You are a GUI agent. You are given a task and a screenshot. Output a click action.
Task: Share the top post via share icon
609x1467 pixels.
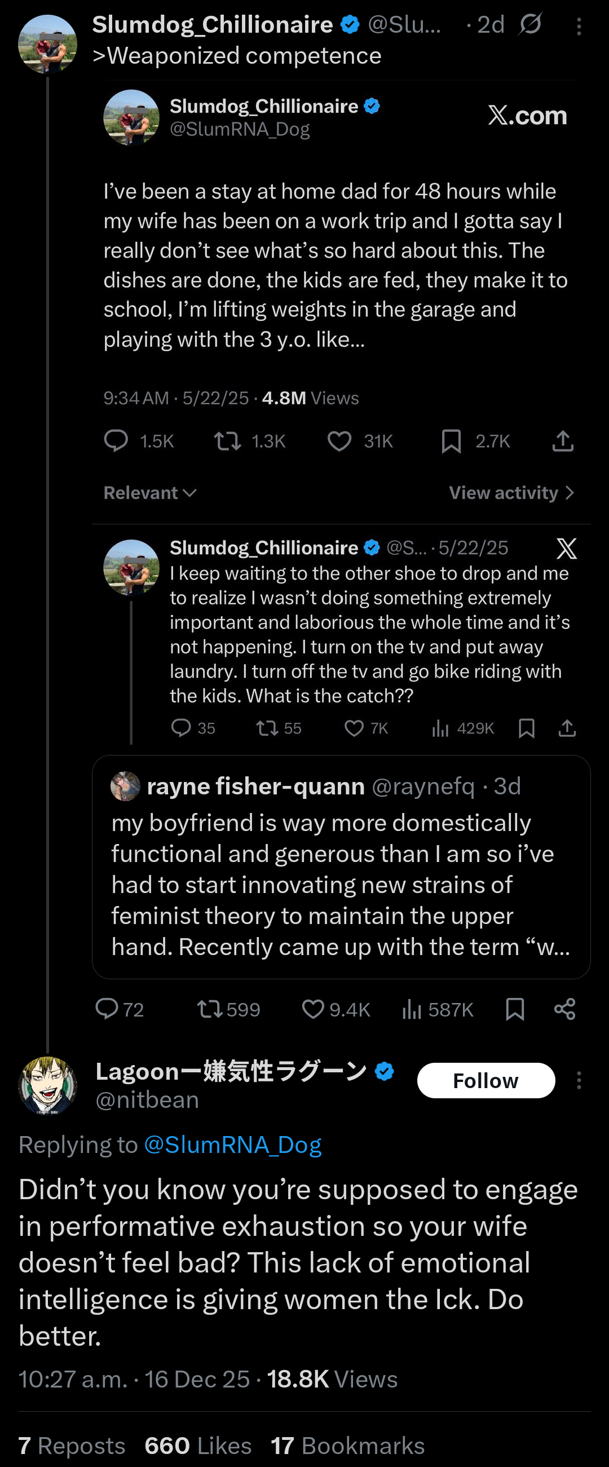click(564, 1009)
